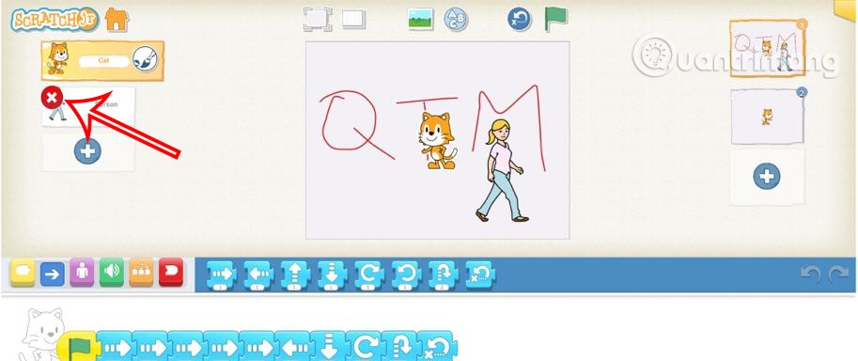858x361 pixels.
Task: Click the redo arrow in blocks bar
Action: coord(837,274)
